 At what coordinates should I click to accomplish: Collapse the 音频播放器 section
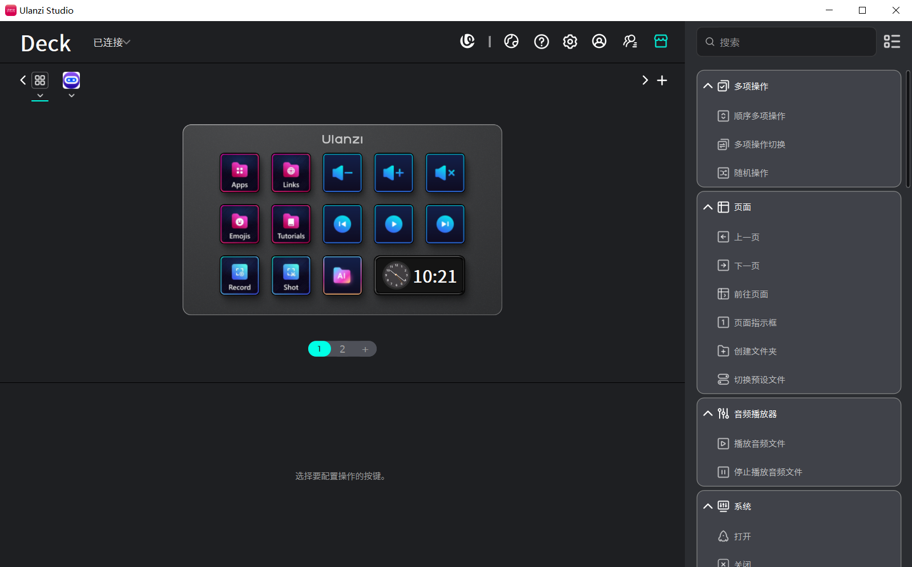[x=708, y=414]
